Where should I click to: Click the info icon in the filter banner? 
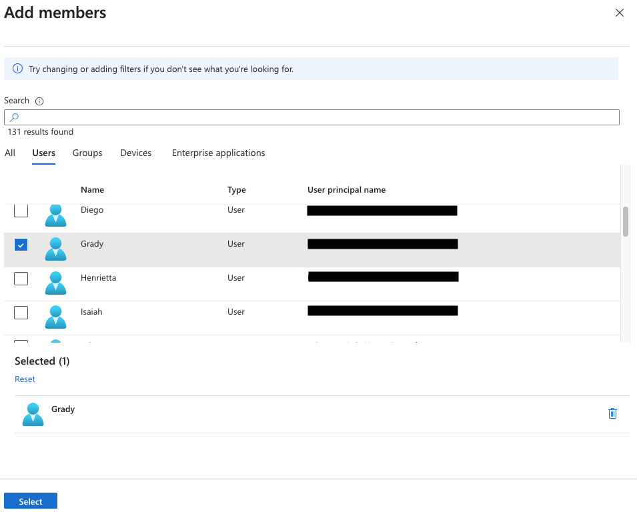pos(18,69)
